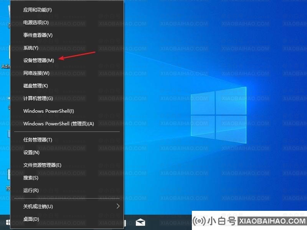Select 网络连接(W)
Screen dimensions: 307x230
(67, 73)
